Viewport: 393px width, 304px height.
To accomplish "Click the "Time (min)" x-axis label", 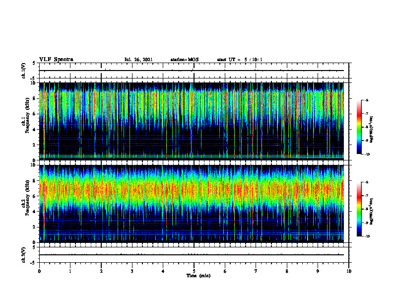I will (x=198, y=276).
